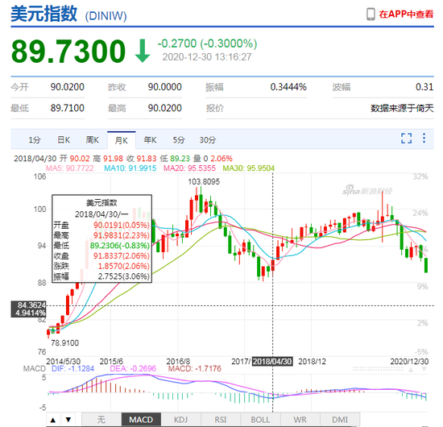
Task: Click the MA5: 90.7722 legend
Action: point(70,168)
